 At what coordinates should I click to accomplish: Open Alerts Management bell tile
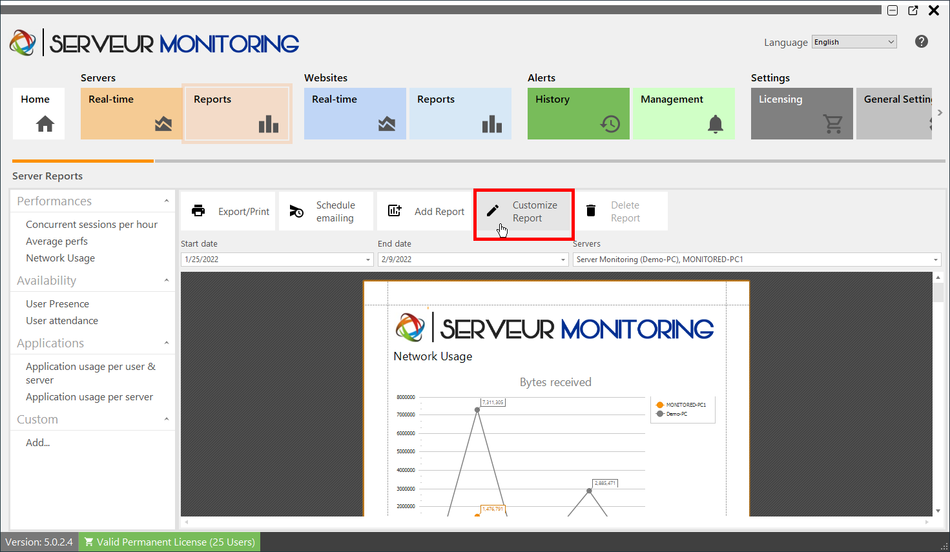pyautogui.click(x=683, y=114)
